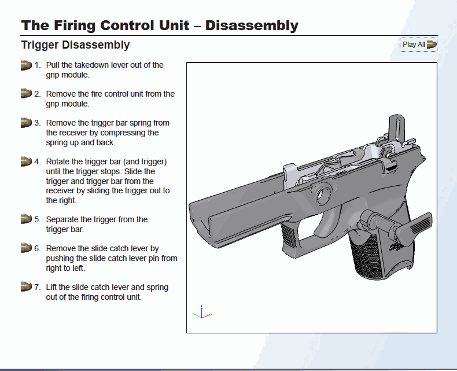
Task: Select the 'Remove the trigger bar spring' step
Action: (x=108, y=133)
